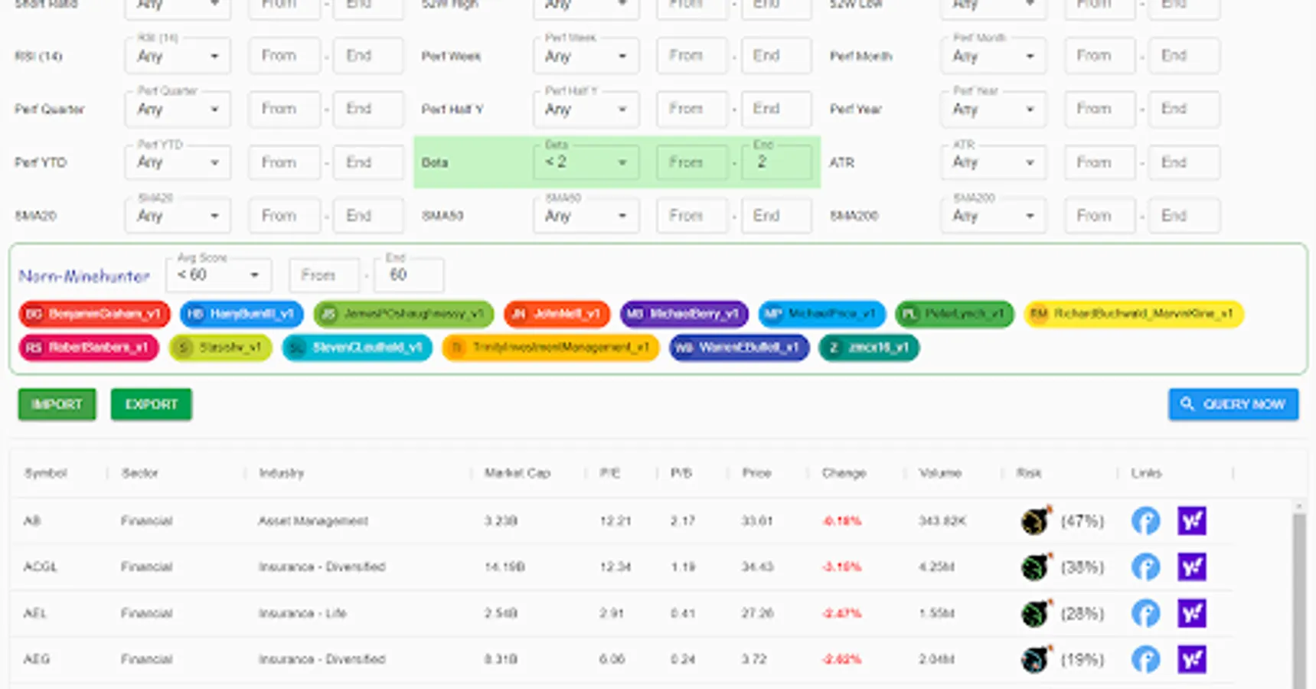This screenshot has height=689, width=1316.
Task: Sort the table by the Market Cap column
Action: [x=518, y=473]
